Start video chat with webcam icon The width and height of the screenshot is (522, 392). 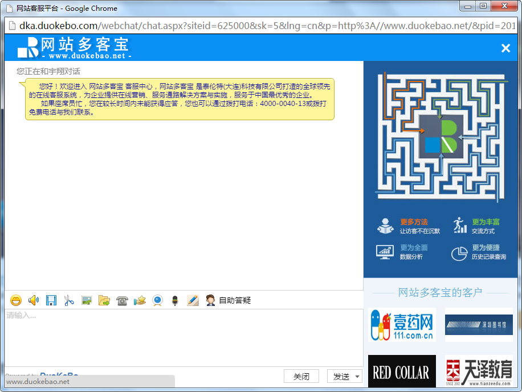[157, 300]
